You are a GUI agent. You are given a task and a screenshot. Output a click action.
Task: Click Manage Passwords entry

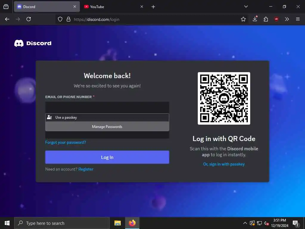point(107,126)
